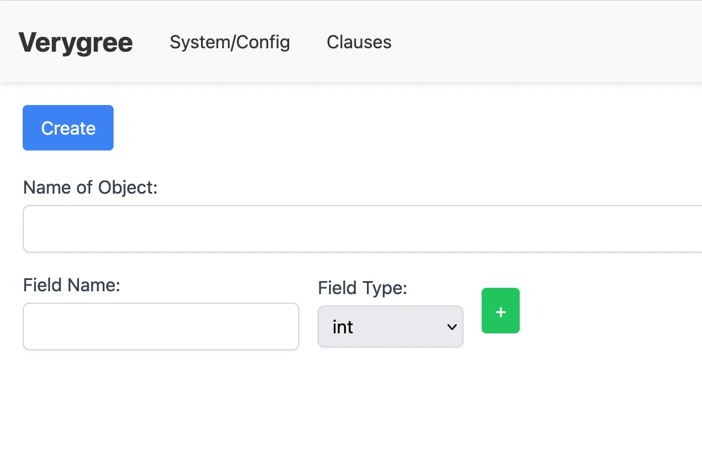Click the white plus symbol inside green button
This screenshot has width=702, height=452.
click(x=500, y=312)
